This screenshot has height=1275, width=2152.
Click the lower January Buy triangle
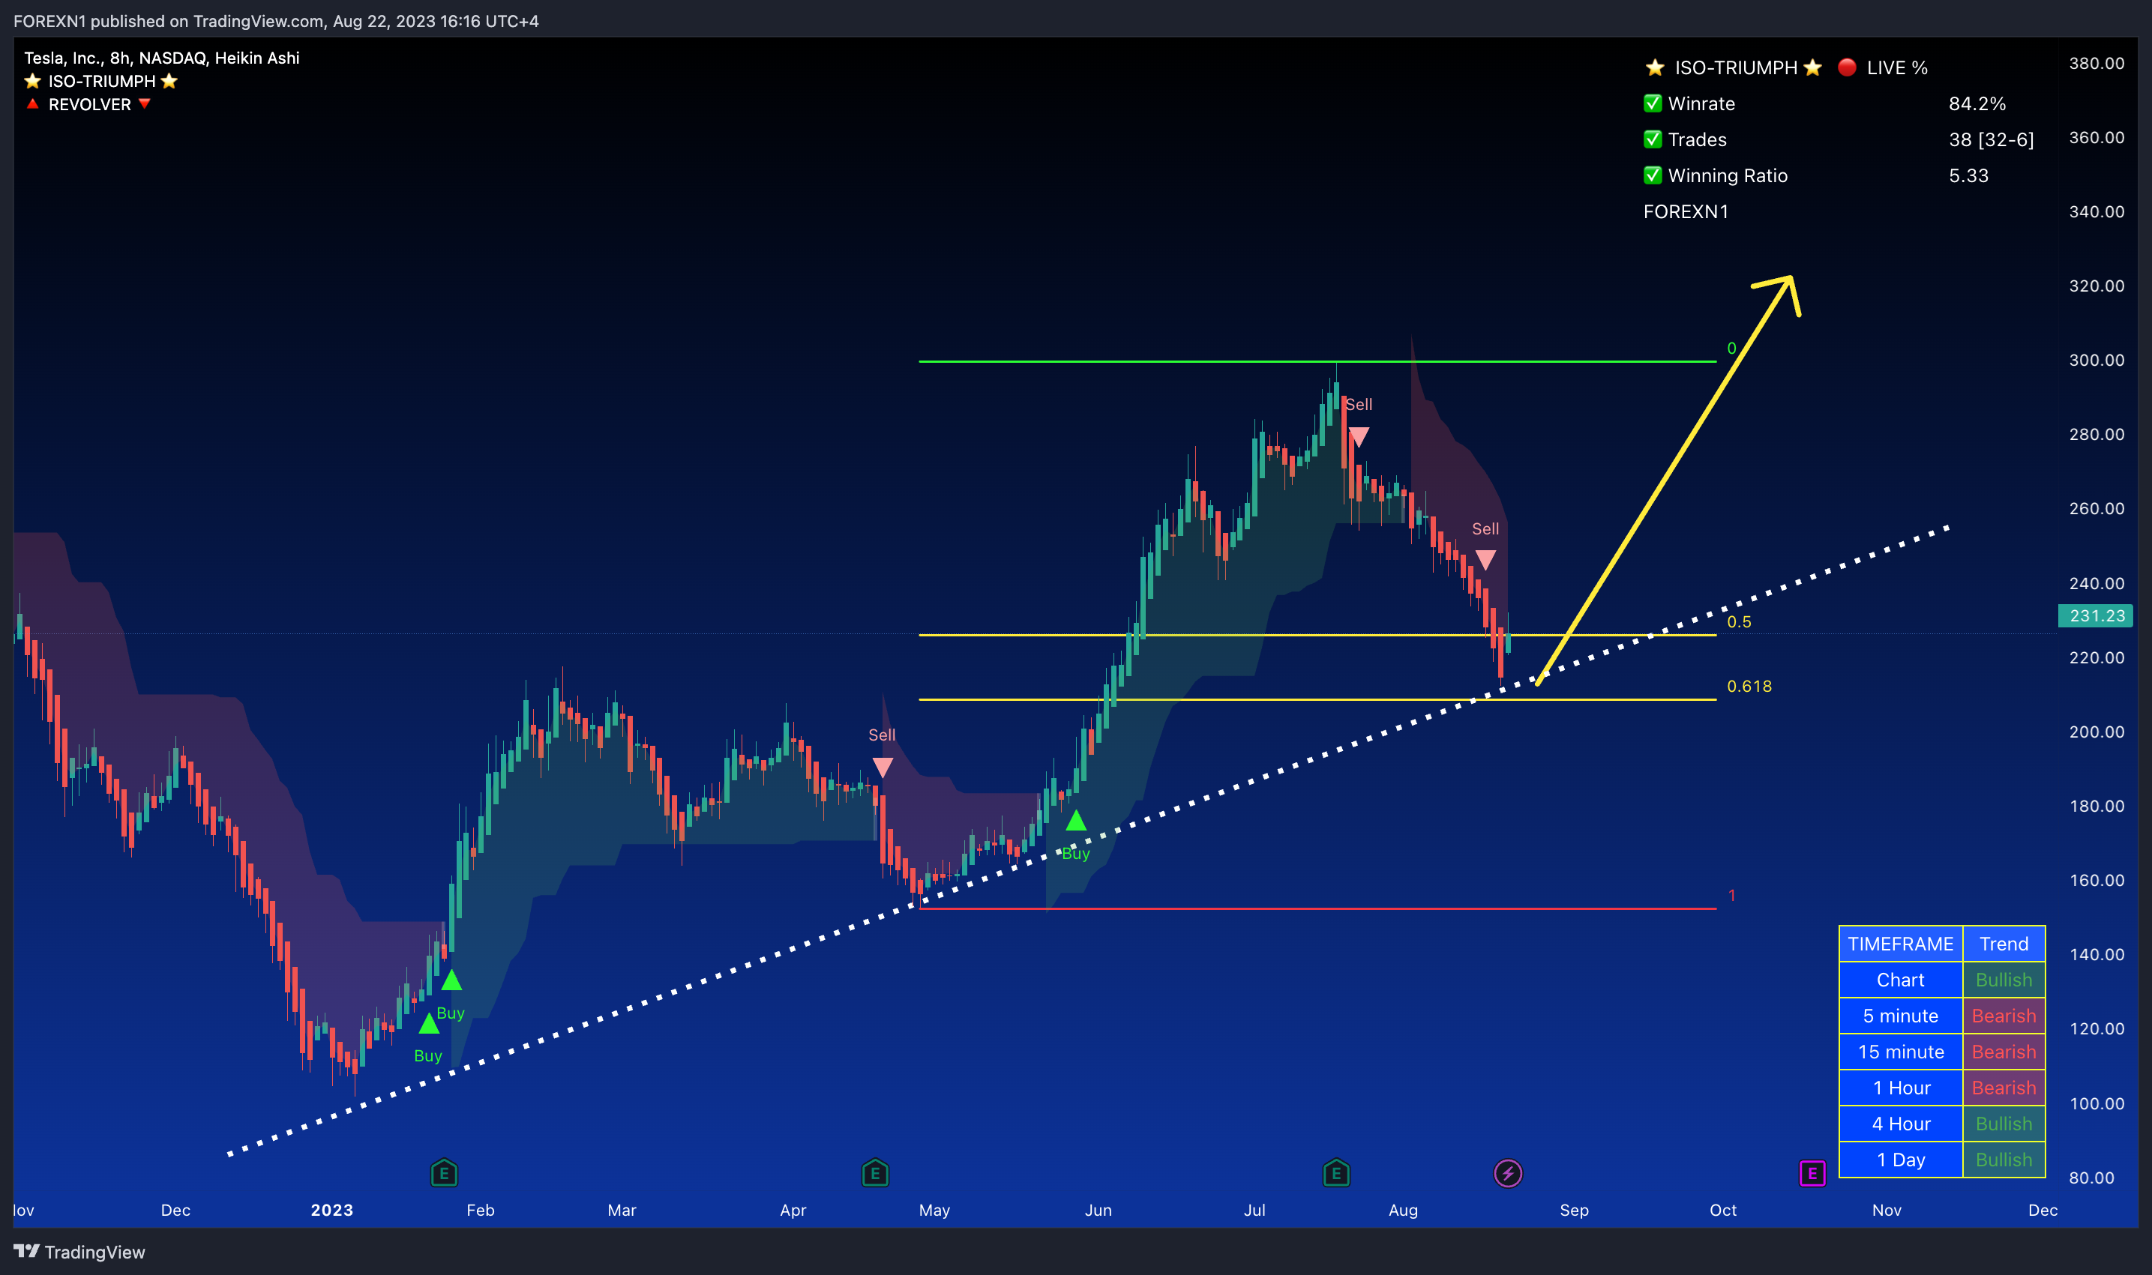tap(429, 1023)
